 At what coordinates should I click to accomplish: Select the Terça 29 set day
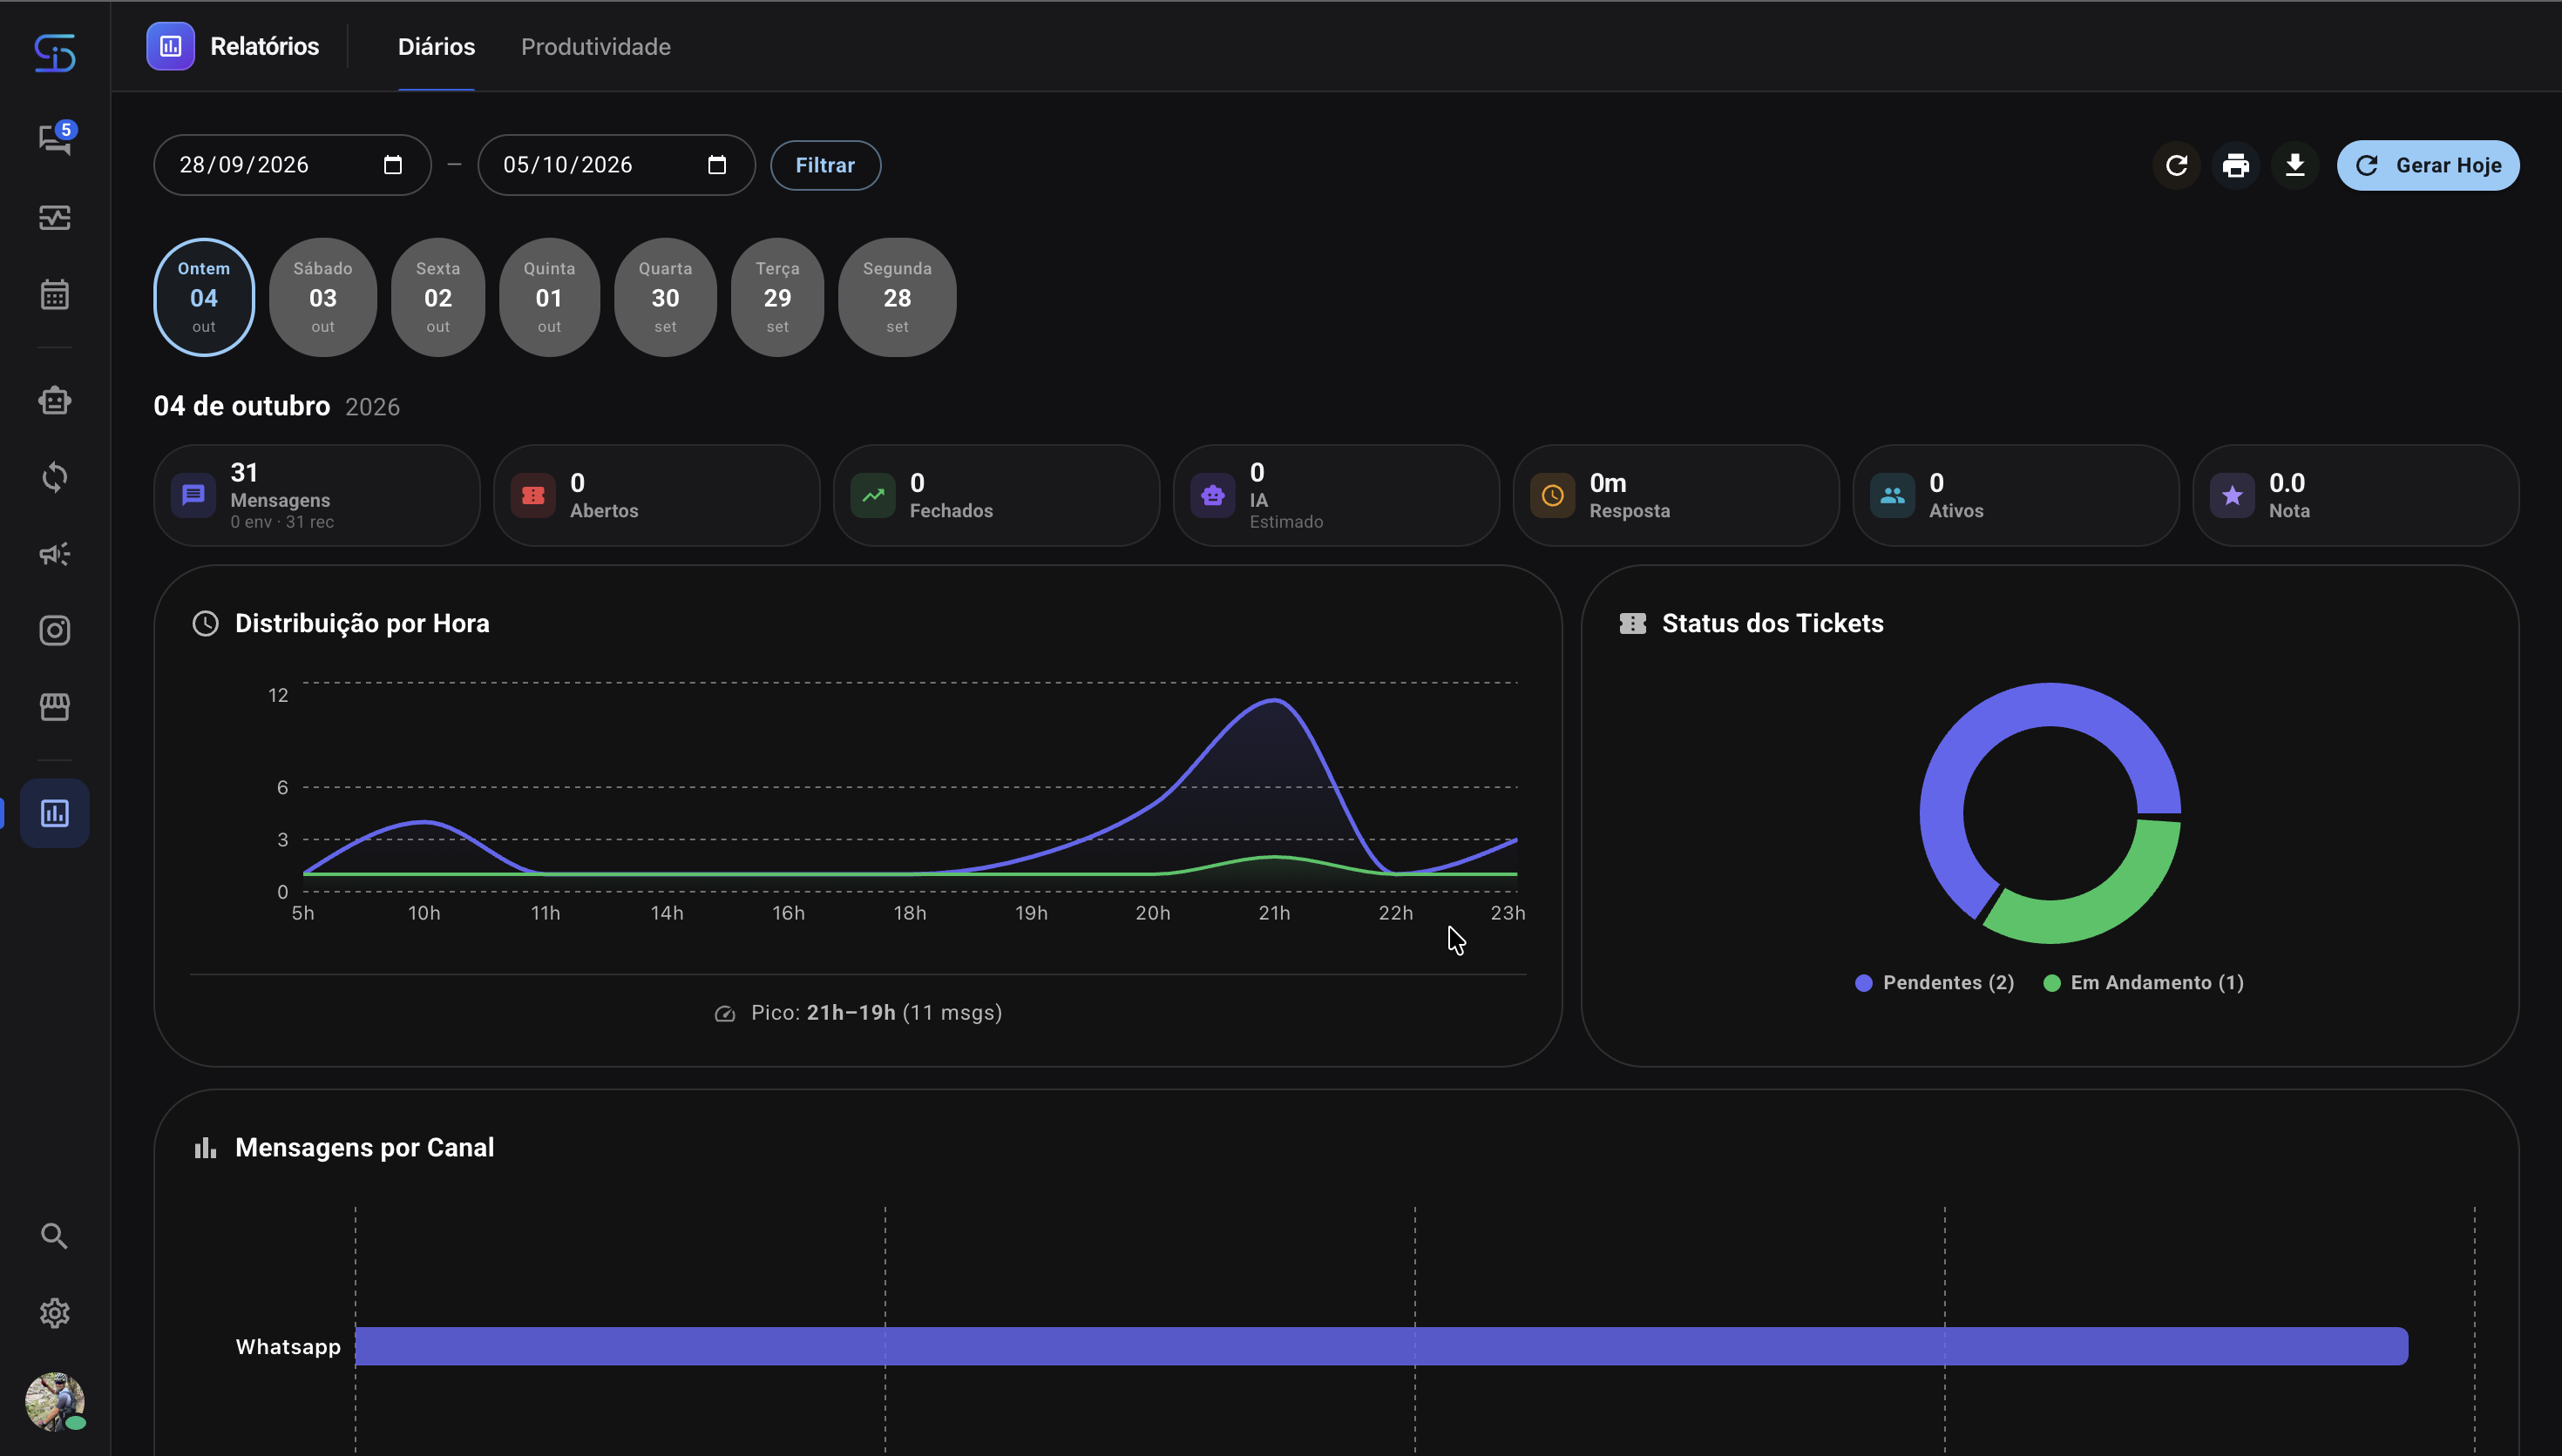tap(777, 297)
